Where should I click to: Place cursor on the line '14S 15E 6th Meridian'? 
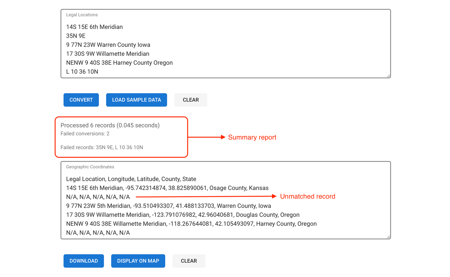tap(94, 27)
